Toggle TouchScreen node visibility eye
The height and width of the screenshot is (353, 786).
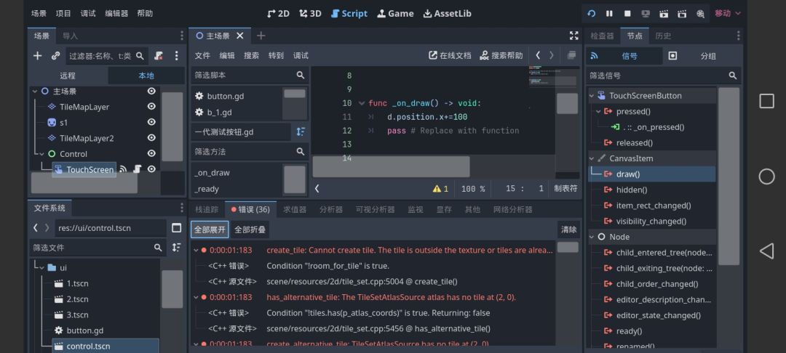(151, 169)
